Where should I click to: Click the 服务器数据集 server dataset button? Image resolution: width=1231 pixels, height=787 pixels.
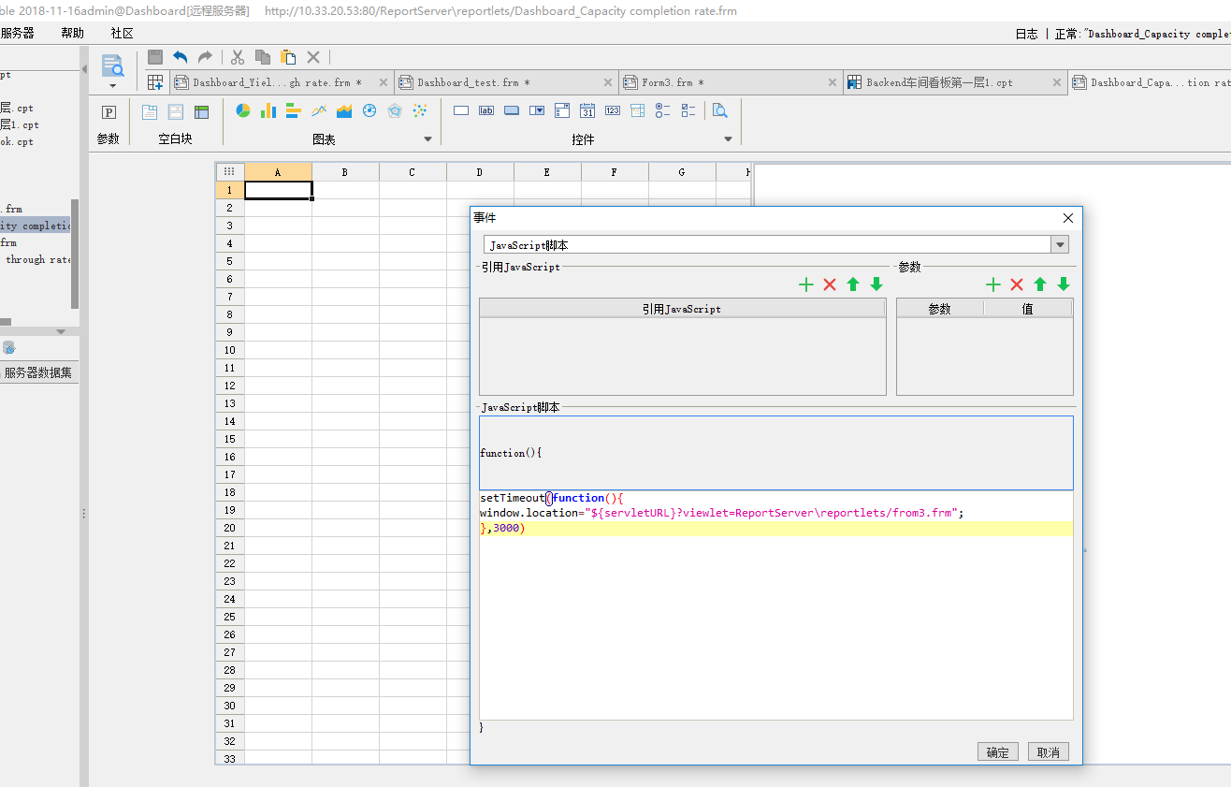tap(38, 372)
